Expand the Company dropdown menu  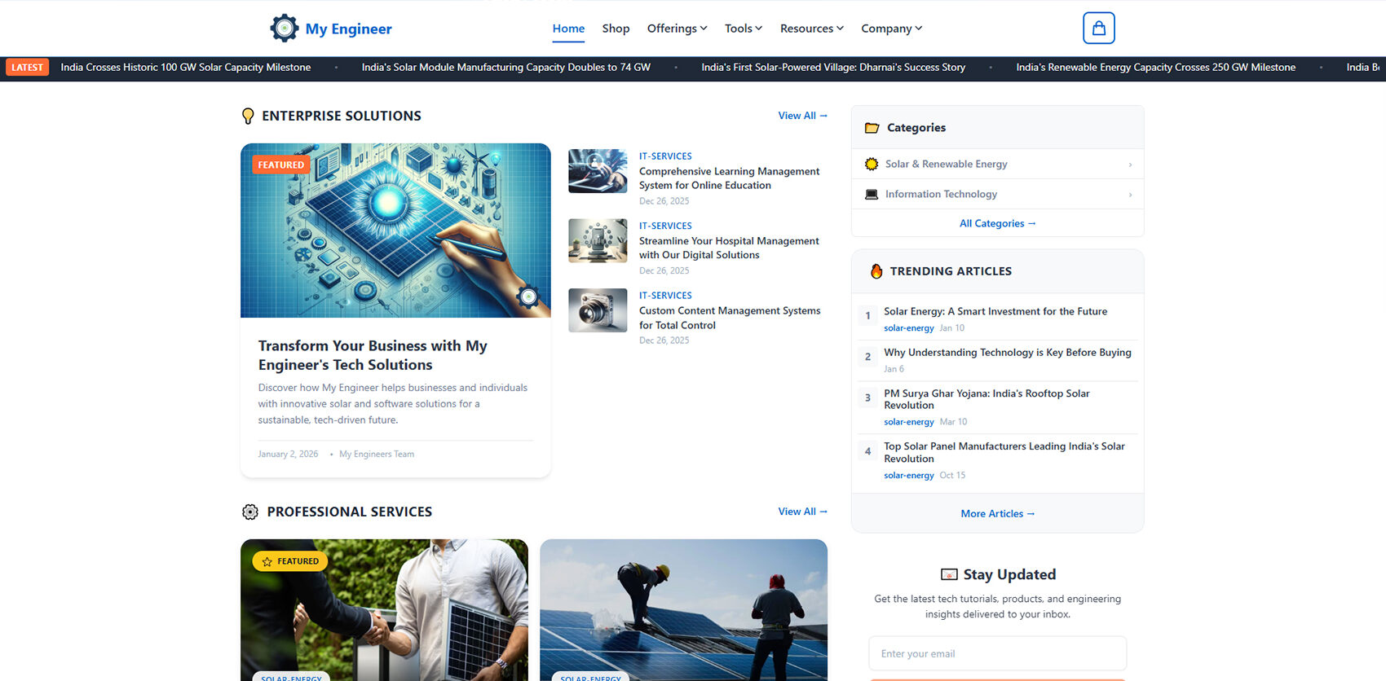[x=891, y=29]
